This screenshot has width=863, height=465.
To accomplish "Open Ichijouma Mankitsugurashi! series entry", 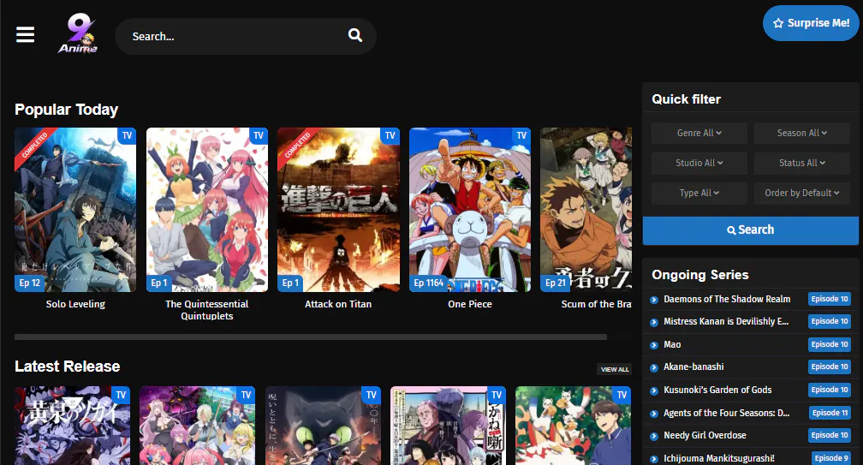I will (x=719, y=458).
